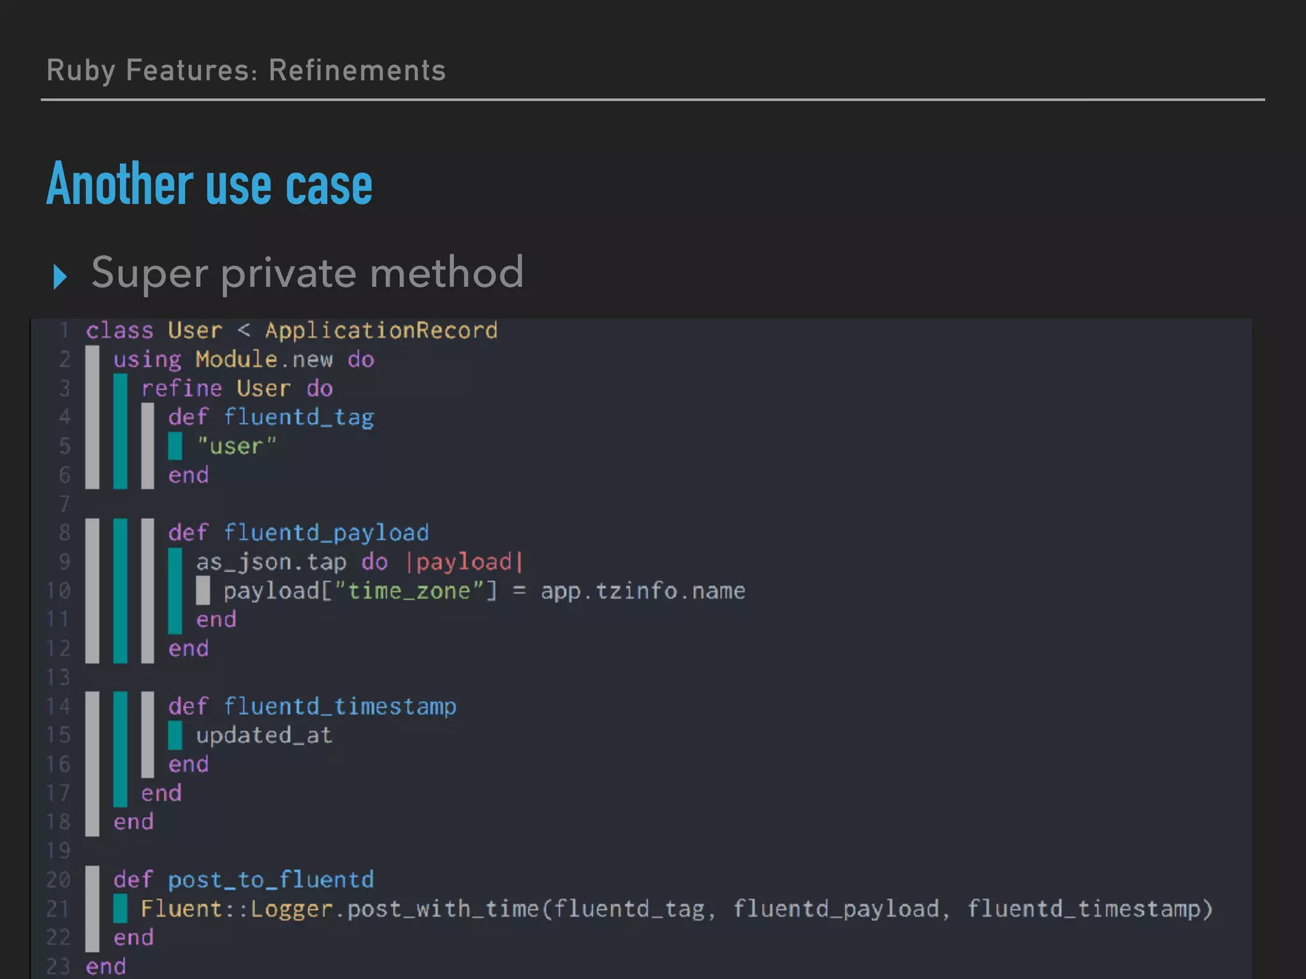Click the post_to_fluentd method name

[270, 880]
